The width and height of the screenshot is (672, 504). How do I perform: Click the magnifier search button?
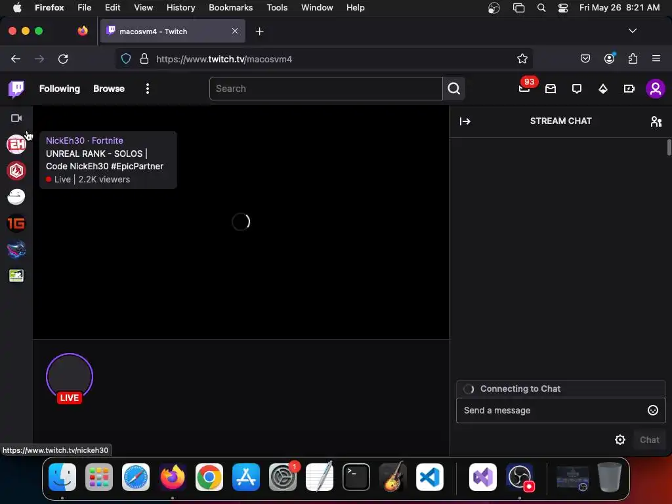tap(454, 89)
